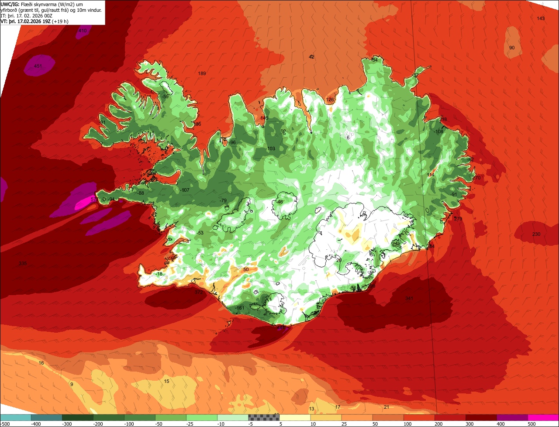Select the checkered legend swatch between -5 and 5
559x427 pixels.
coord(264,417)
